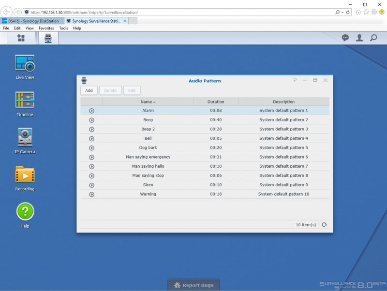Sort by the Description column header
This screenshot has height=291, width=387.
point(283,102)
